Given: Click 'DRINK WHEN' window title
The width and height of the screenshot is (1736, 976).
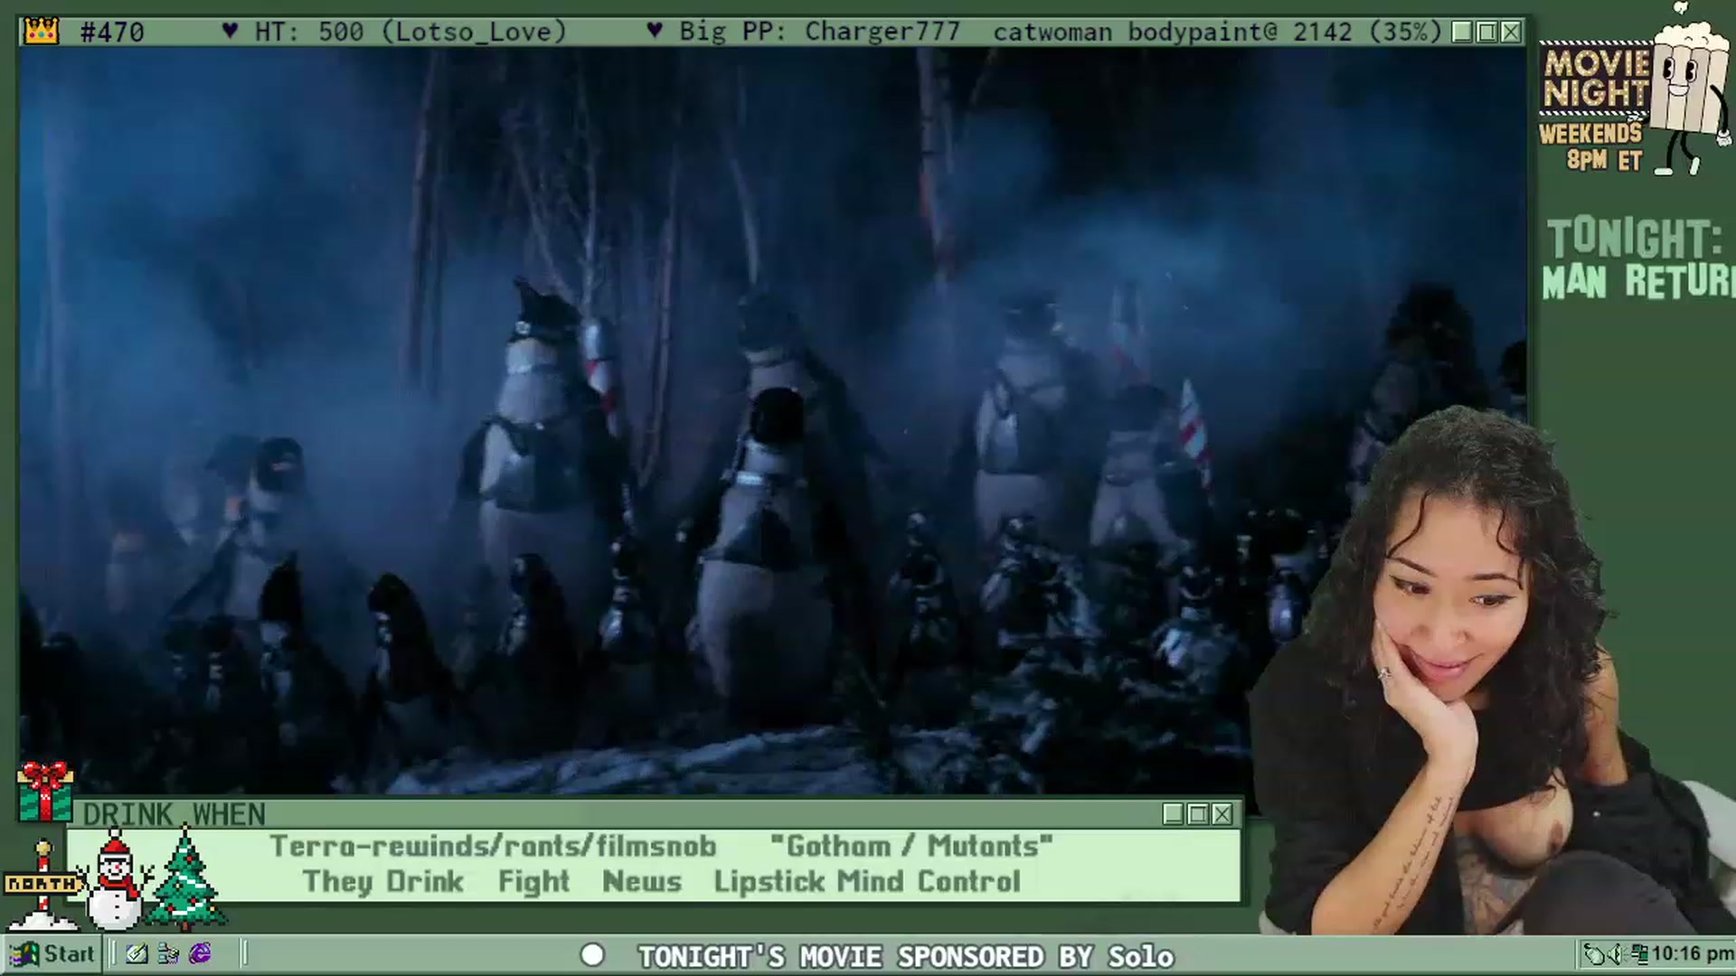Looking at the screenshot, I should (175, 815).
